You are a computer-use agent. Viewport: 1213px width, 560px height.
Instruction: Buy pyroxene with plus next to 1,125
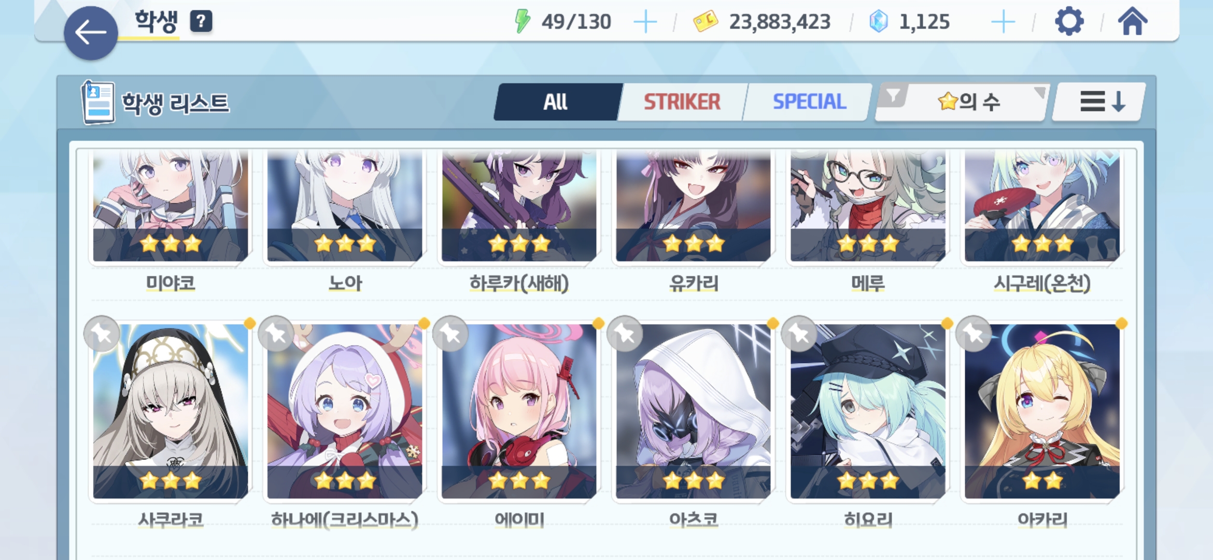tap(1003, 22)
